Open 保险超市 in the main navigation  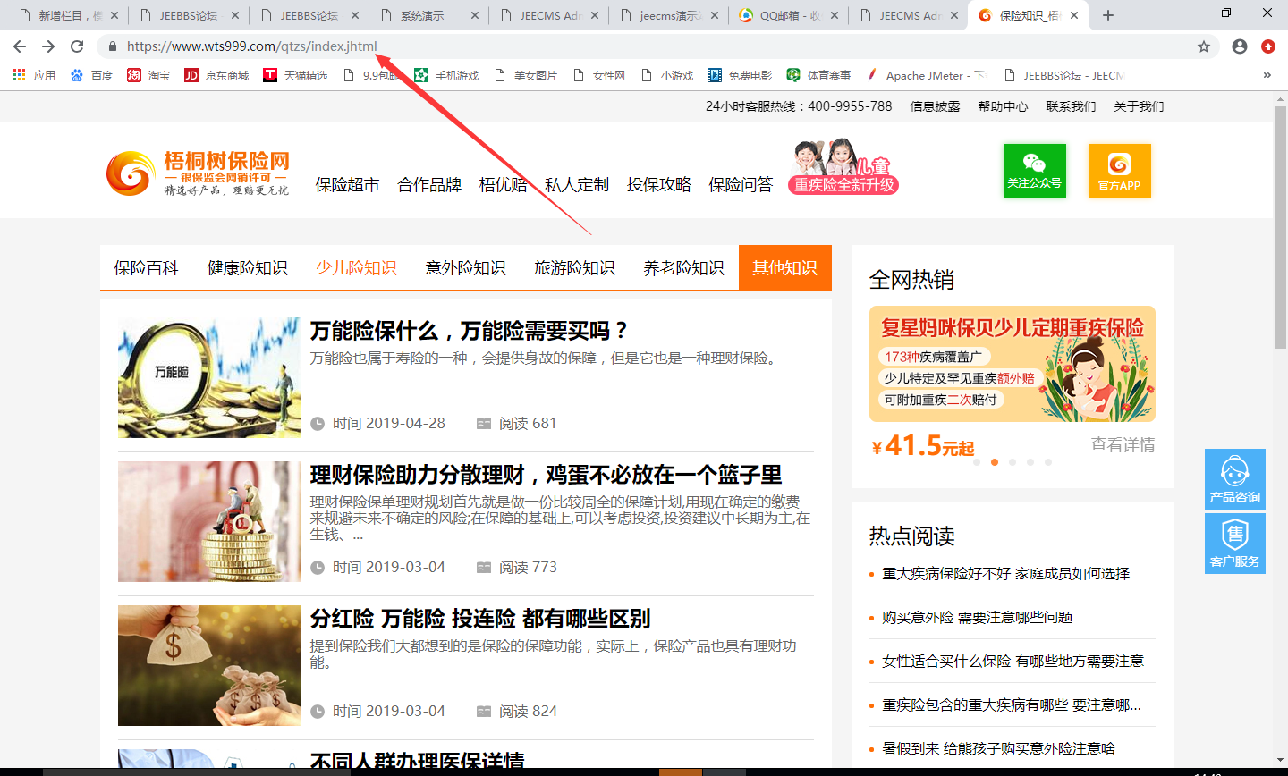[x=347, y=185]
